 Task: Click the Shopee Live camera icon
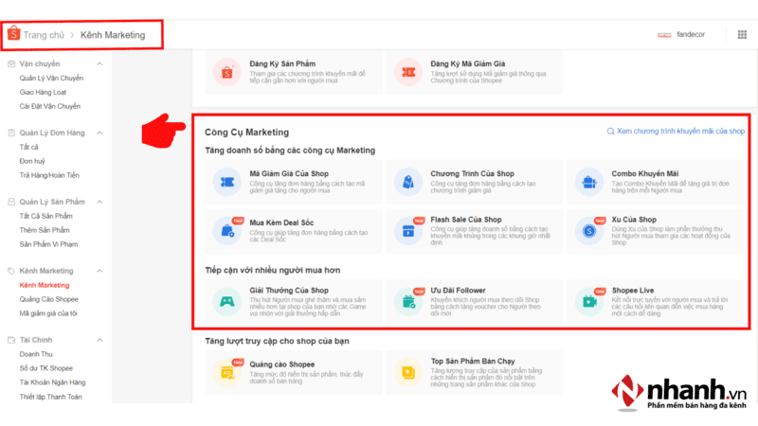point(589,301)
